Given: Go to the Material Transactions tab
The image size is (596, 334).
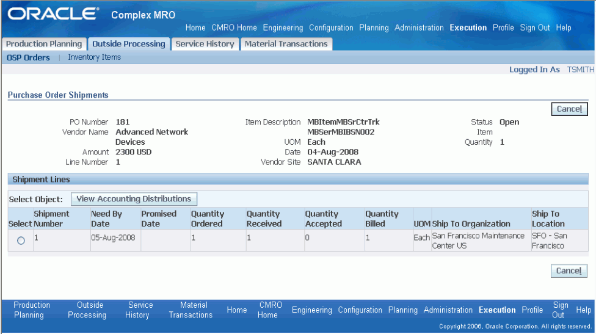Looking at the screenshot, I should click(286, 44).
